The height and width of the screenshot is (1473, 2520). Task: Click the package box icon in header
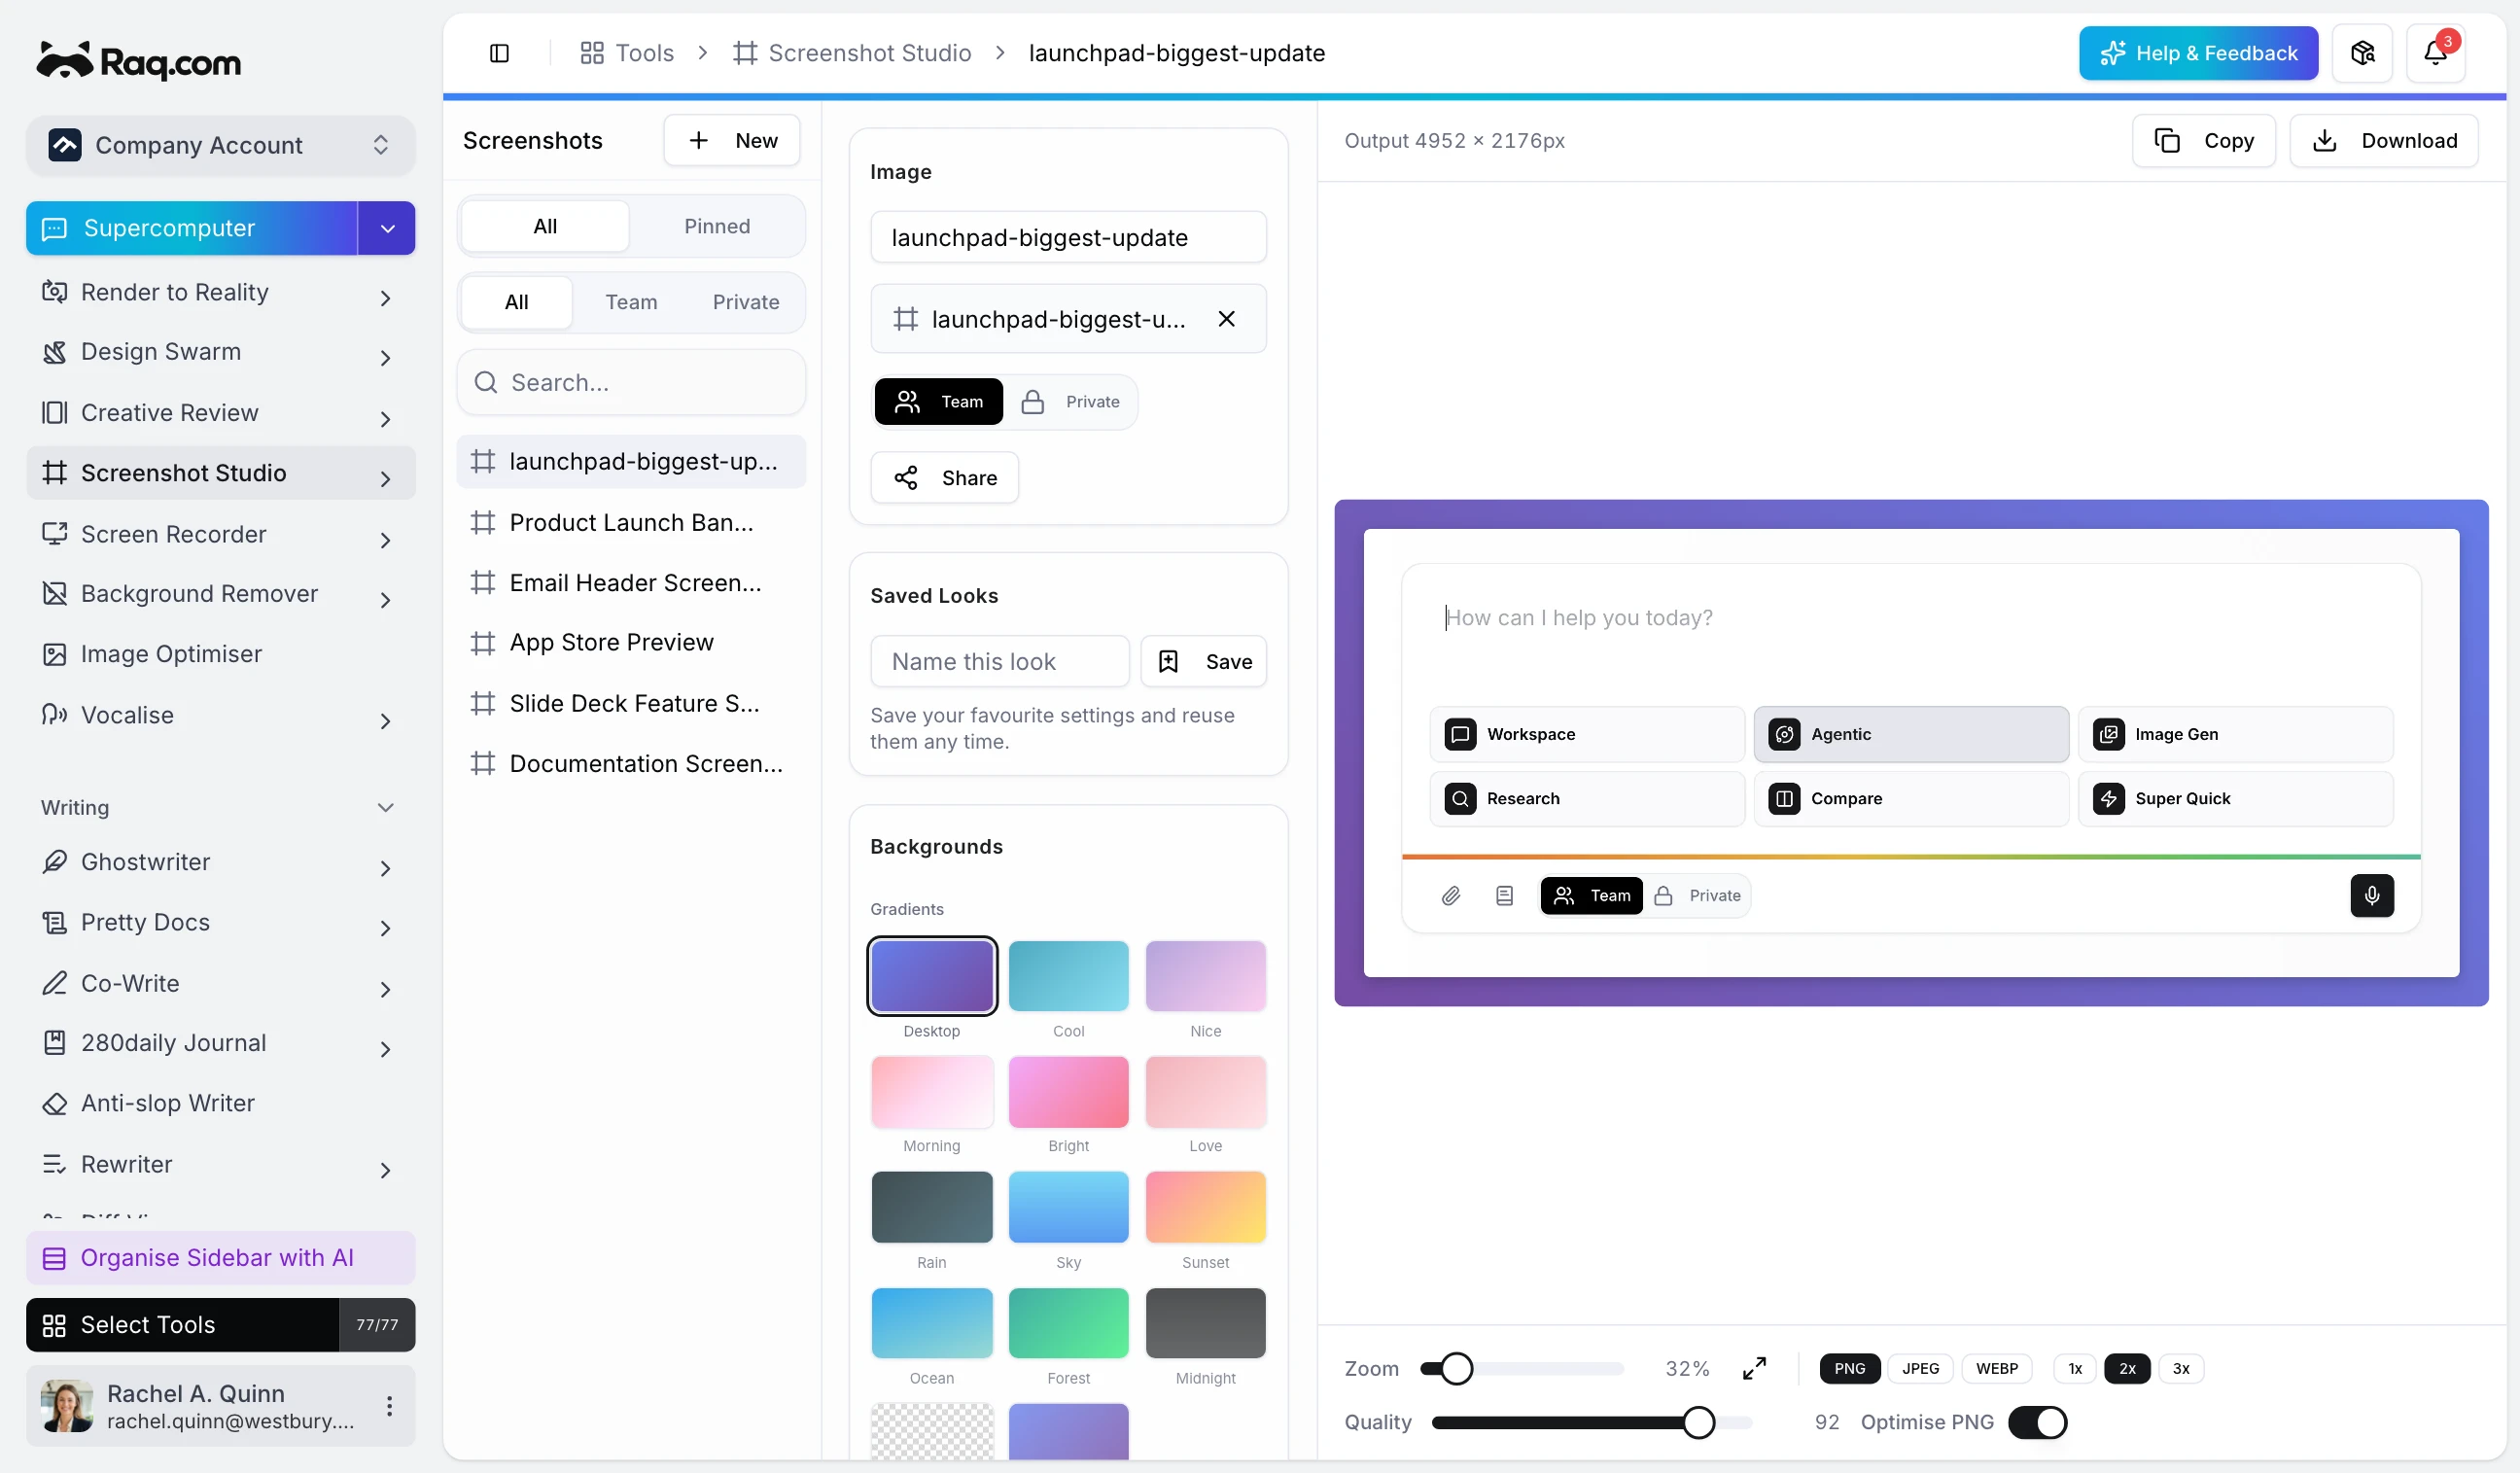point(2362,53)
